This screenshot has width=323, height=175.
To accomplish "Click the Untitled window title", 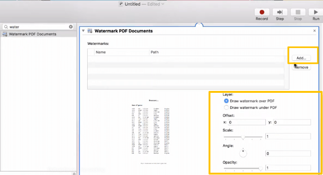I will [132, 4].
